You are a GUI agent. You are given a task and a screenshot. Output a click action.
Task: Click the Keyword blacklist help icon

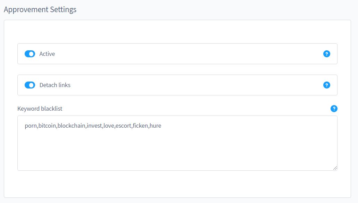coord(334,109)
